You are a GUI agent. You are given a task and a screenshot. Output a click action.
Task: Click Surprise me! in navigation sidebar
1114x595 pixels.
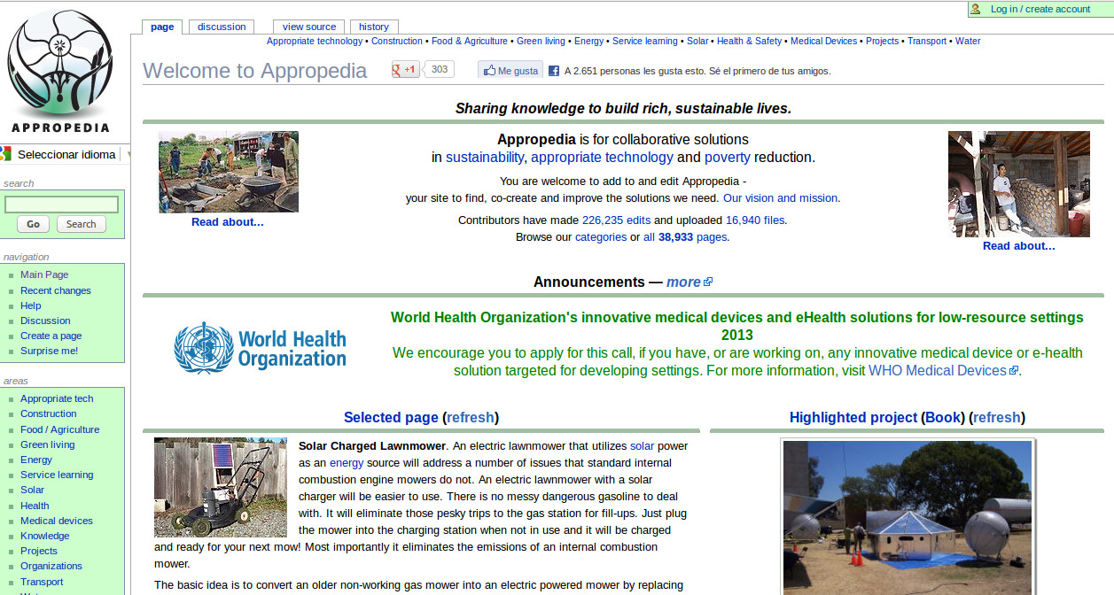pos(49,351)
